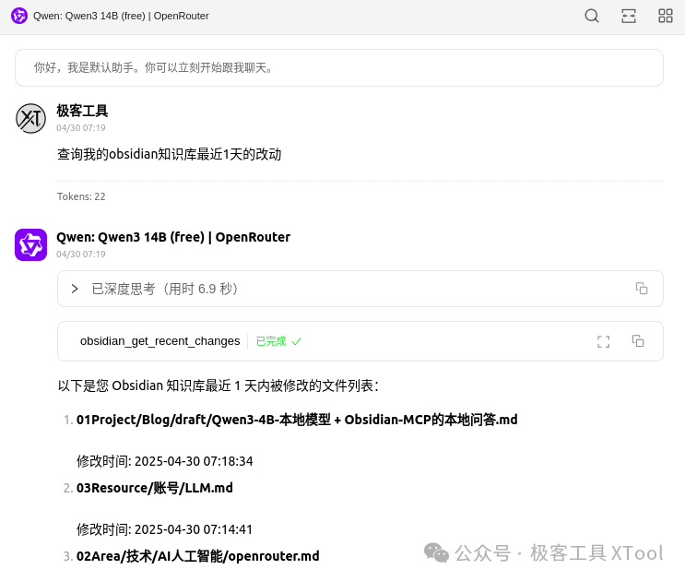The height and width of the screenshot is (581, 685).
Task: Click modified time 2025-04-30 07:14:41
Action: 165,529
